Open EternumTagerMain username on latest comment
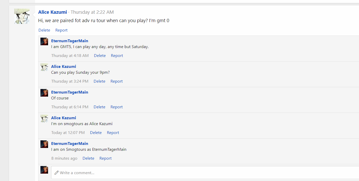The image size is (359, 181). coord(70,143)
